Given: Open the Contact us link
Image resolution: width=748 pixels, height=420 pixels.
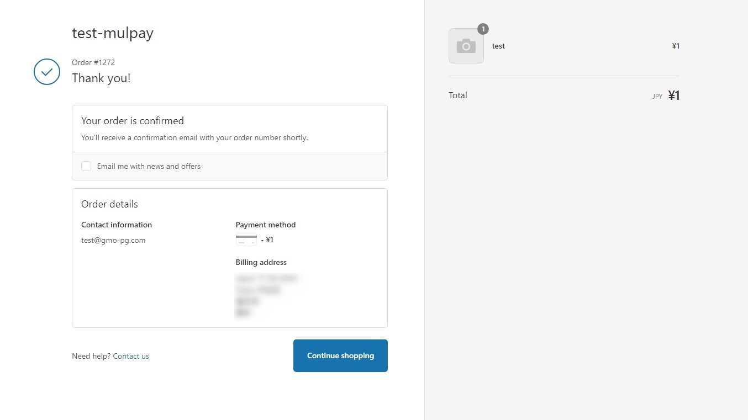Looking at the screenshot, I should [131, 356].
